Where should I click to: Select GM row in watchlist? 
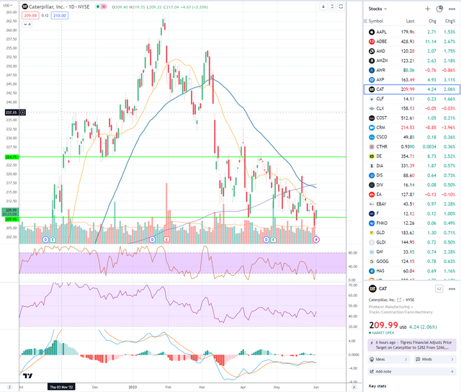pyautogui.click(x=412, y=251)
